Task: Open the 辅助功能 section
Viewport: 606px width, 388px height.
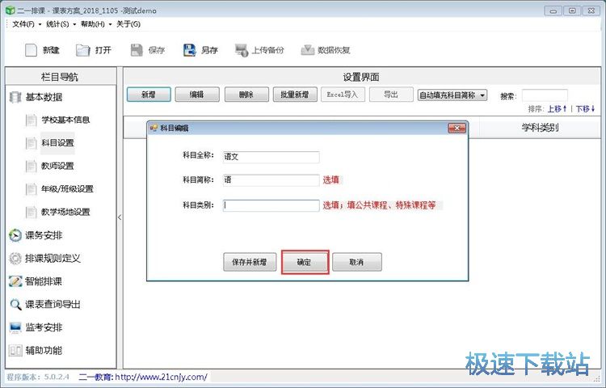Action: (44, 351)
